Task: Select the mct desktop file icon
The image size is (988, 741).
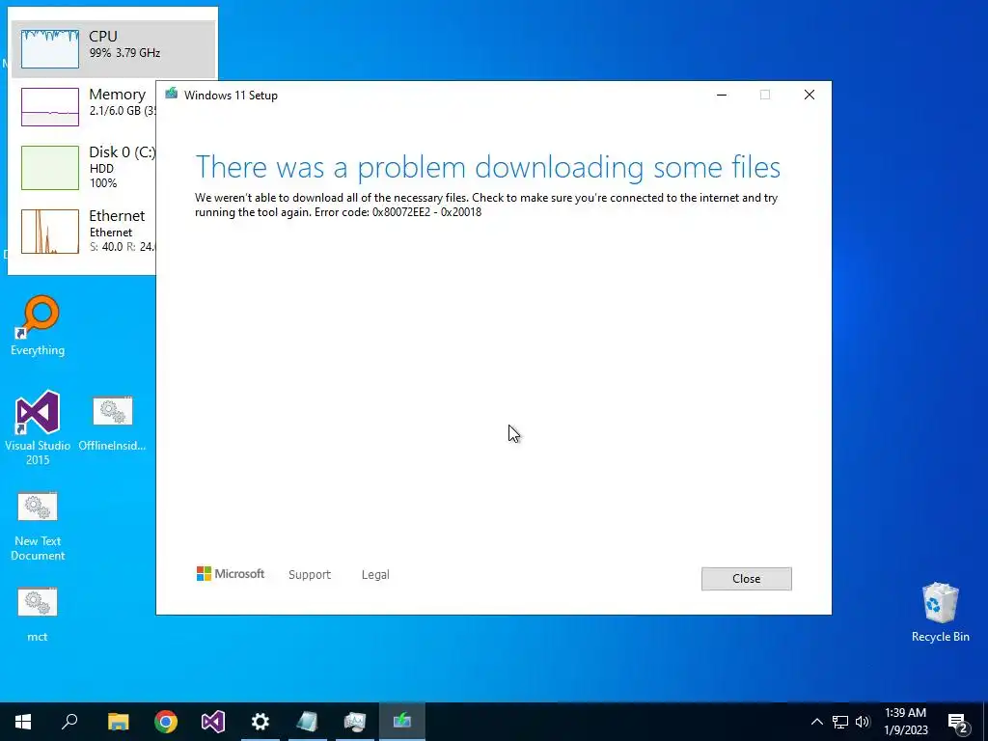Action: point(38,615)
